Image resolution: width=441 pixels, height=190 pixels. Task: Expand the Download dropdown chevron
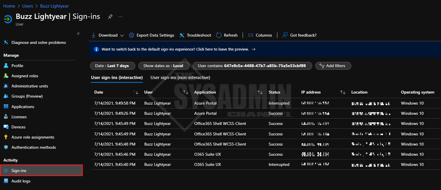(x=122, y=35)
